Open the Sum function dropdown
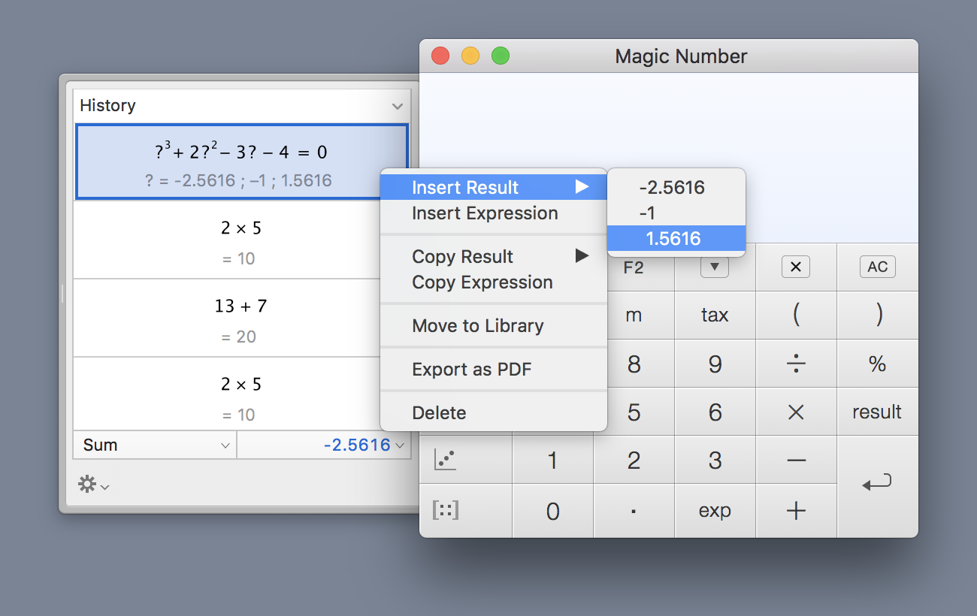The height and width of the screenshot is (616, 977). [x=155, y=445]
